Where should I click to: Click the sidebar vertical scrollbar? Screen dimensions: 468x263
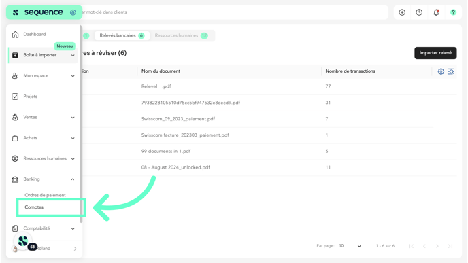(x=81, y=124)
